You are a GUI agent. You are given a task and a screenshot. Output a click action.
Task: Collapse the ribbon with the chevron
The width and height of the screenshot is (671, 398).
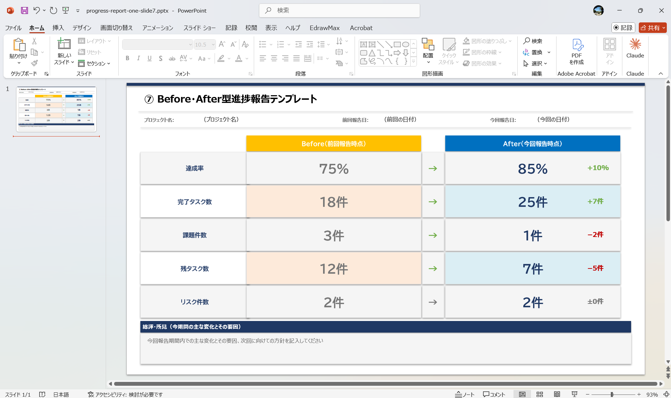[x=661, y=74]
